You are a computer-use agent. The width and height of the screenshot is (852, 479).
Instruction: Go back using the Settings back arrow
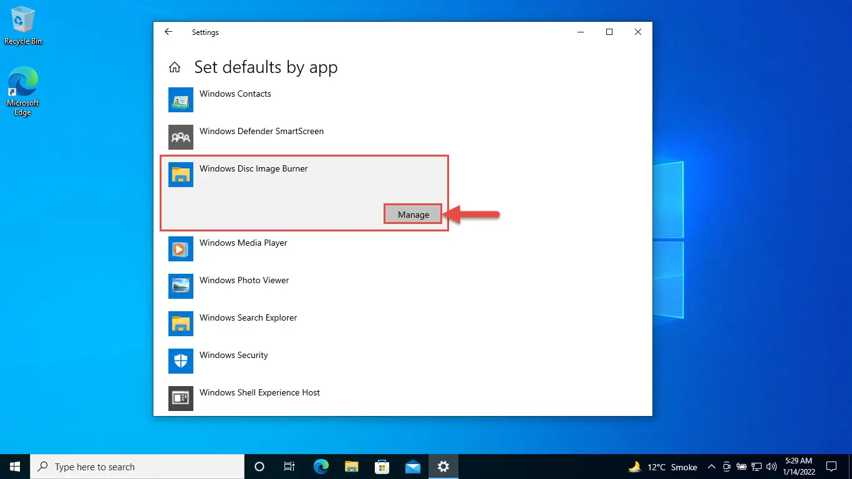[x=168, y=32]
